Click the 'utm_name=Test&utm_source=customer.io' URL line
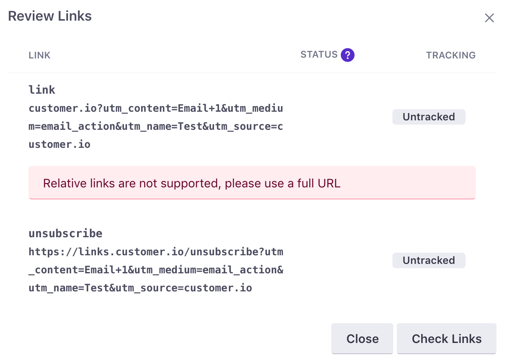Viewport: 506px width, 361px height. (140, 288)
